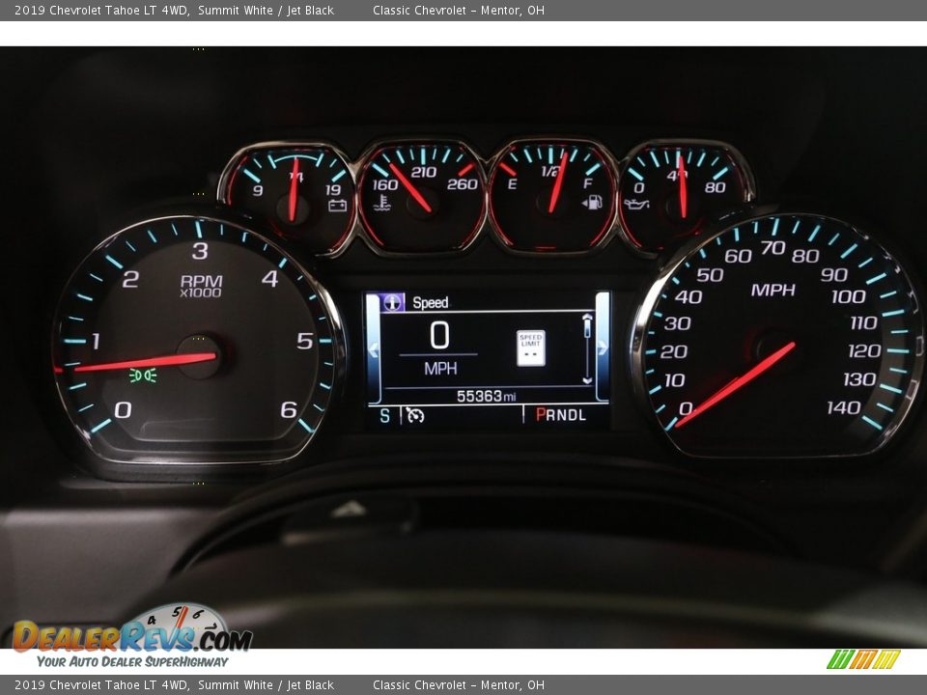Click the speed limit sign icon
927x695 pixels.
pos(531,348)
